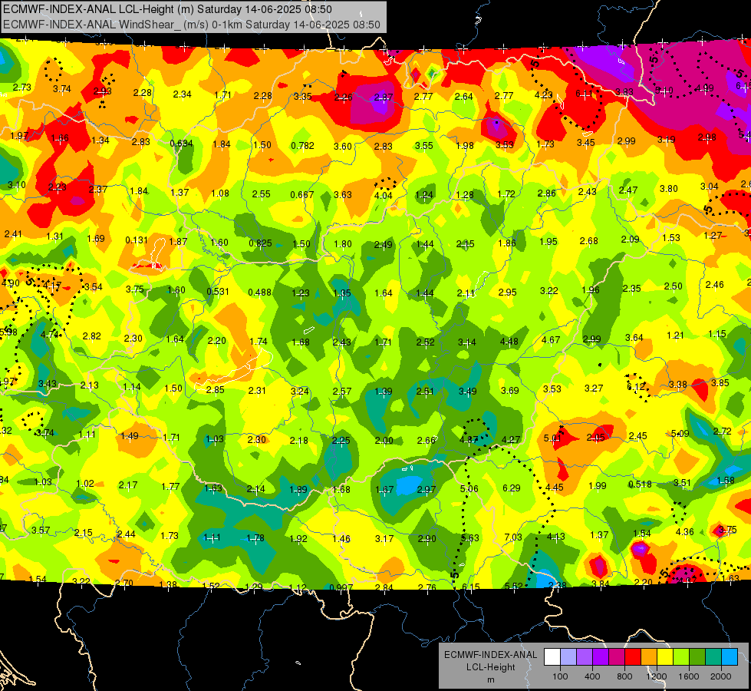Screen dimensions: 751x691
Task: Click the 100 label under the legend
Action: (x=561, y=676)
